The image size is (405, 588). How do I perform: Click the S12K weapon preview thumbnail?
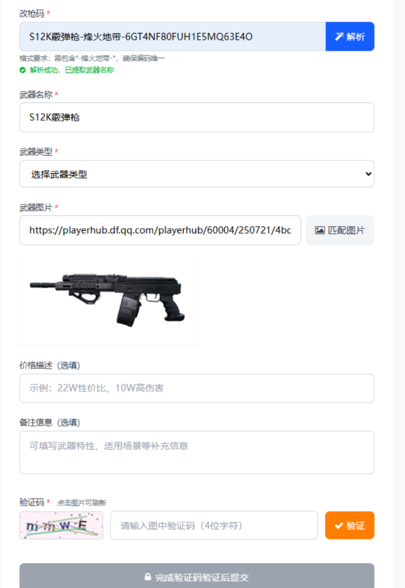click(x=108, y=298)
